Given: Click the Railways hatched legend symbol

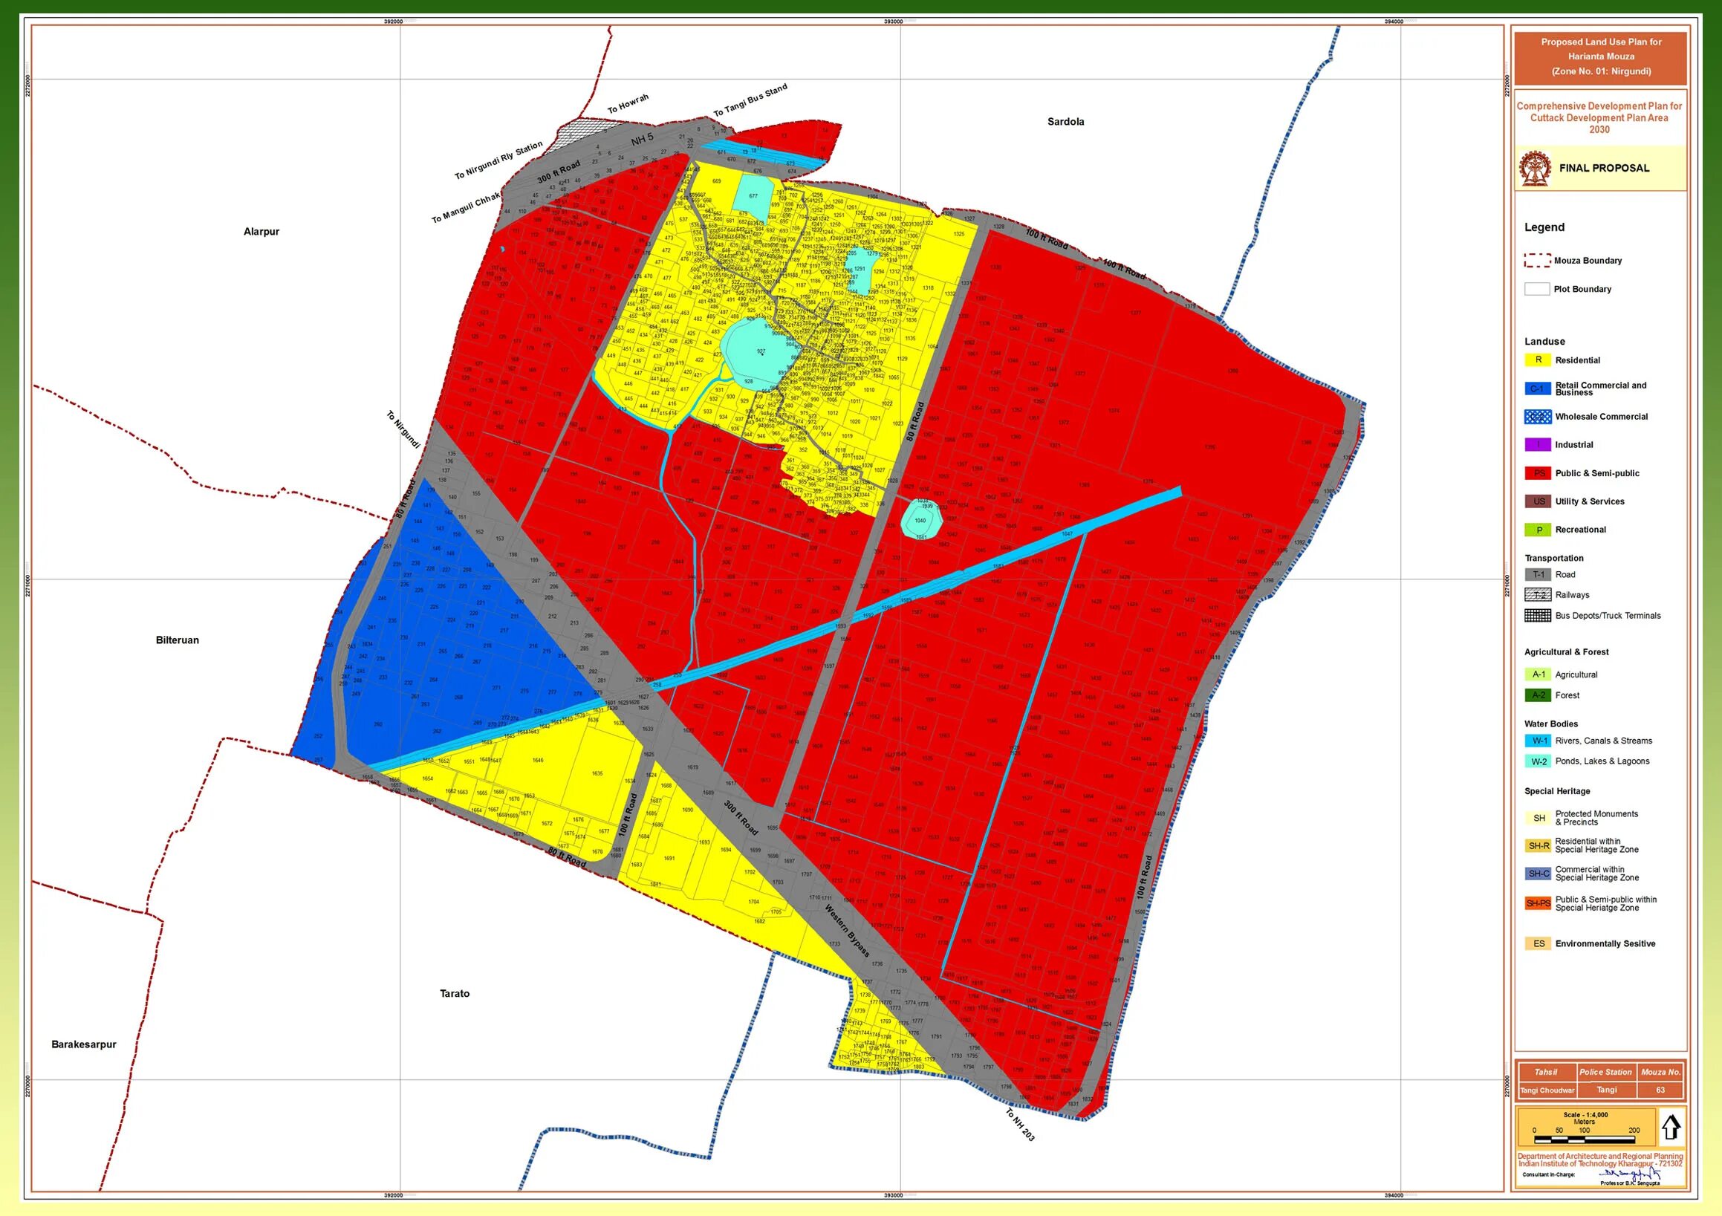Looking at the screenshot, I should pyautogui.click(x=1538, y=595).
